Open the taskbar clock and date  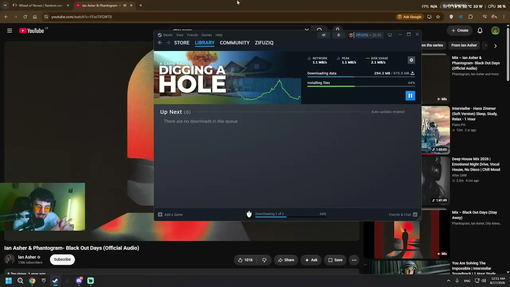[x=498, y=281]
